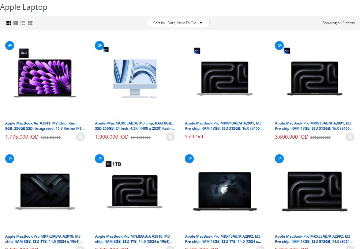Open Apple MacBook Air A2941 product link

[x=45, y=126]
